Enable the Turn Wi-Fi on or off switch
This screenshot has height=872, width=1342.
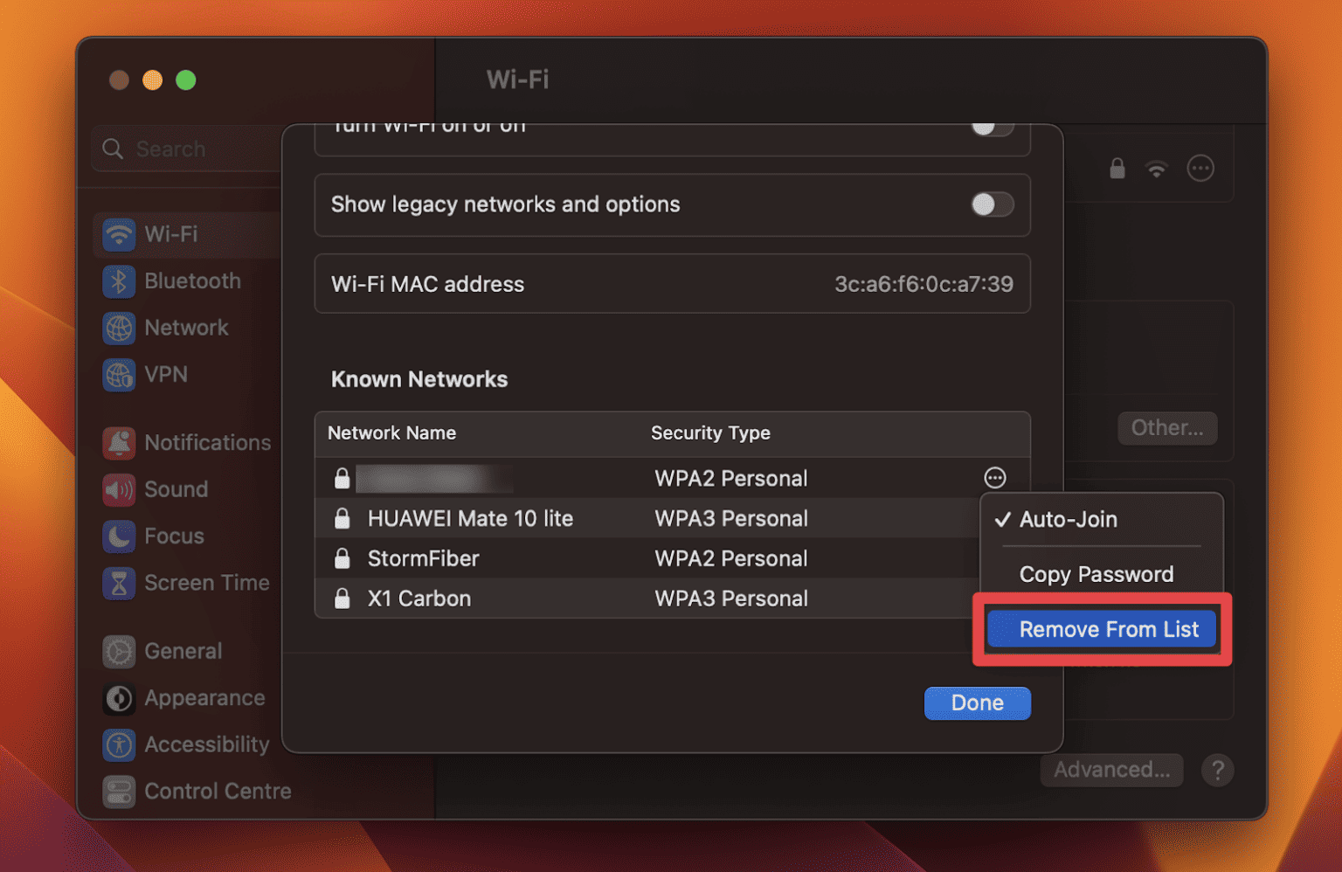click(993, 128)
